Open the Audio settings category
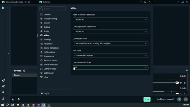This screenshot has height=107, width=190. point(45,31)
